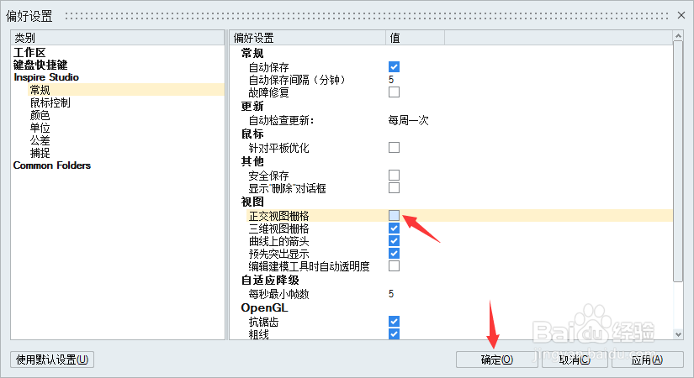Enable 针对平板优化 option

pyautogui.click(x=394, y=147)
